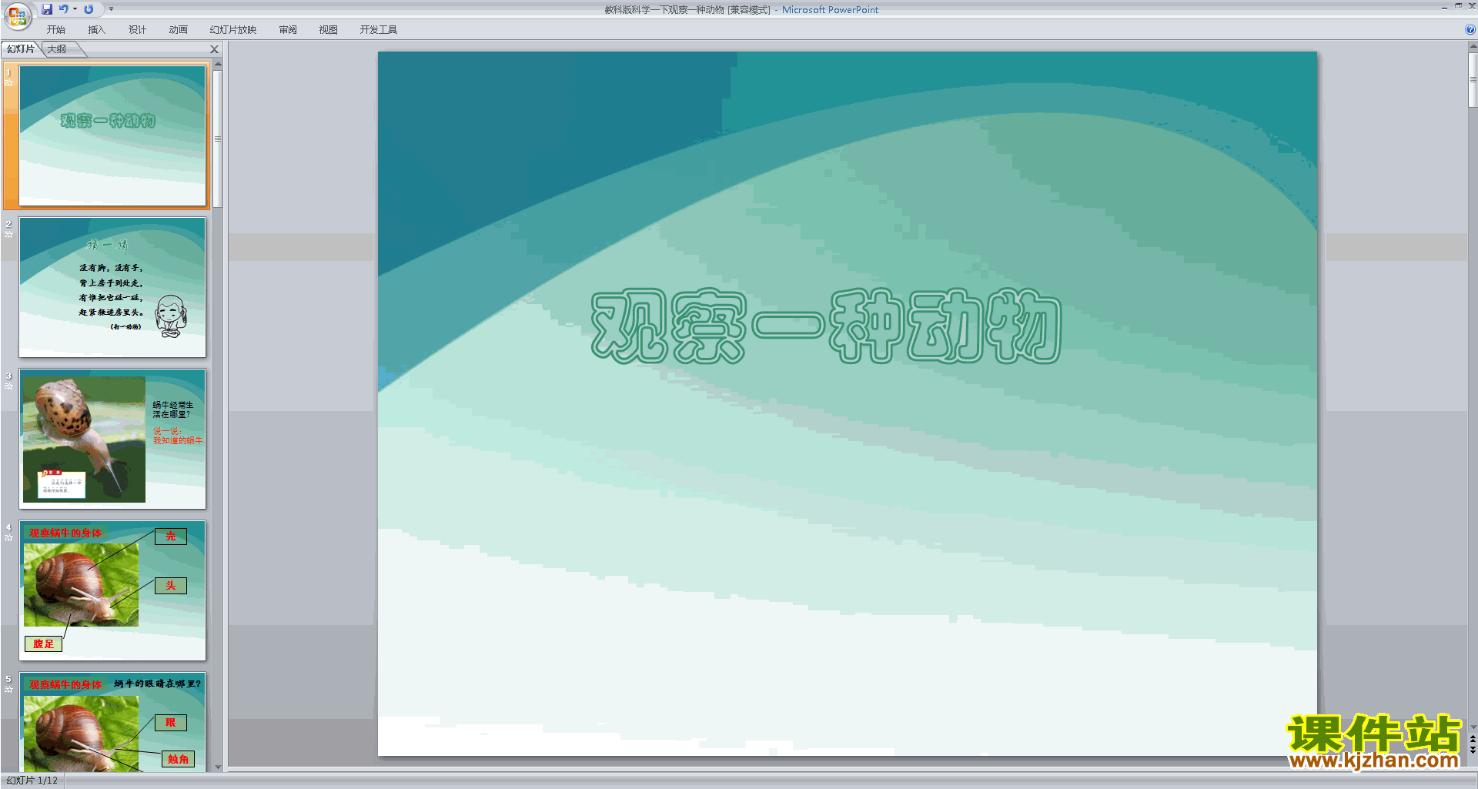The height and width of the screenshot is (789, 1478).
Task: Open the 开始 ribbon tab
Action: click(55, 30)
